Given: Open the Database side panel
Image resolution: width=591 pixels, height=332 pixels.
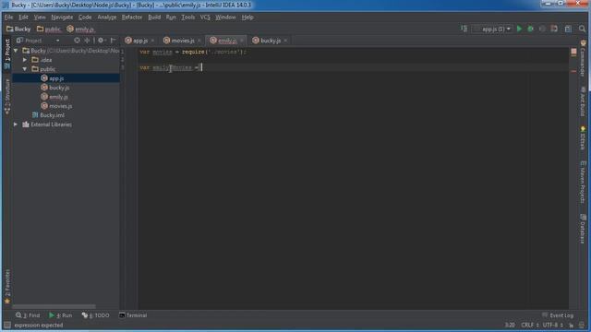Looking at the screenshot, I should [583, 229].
